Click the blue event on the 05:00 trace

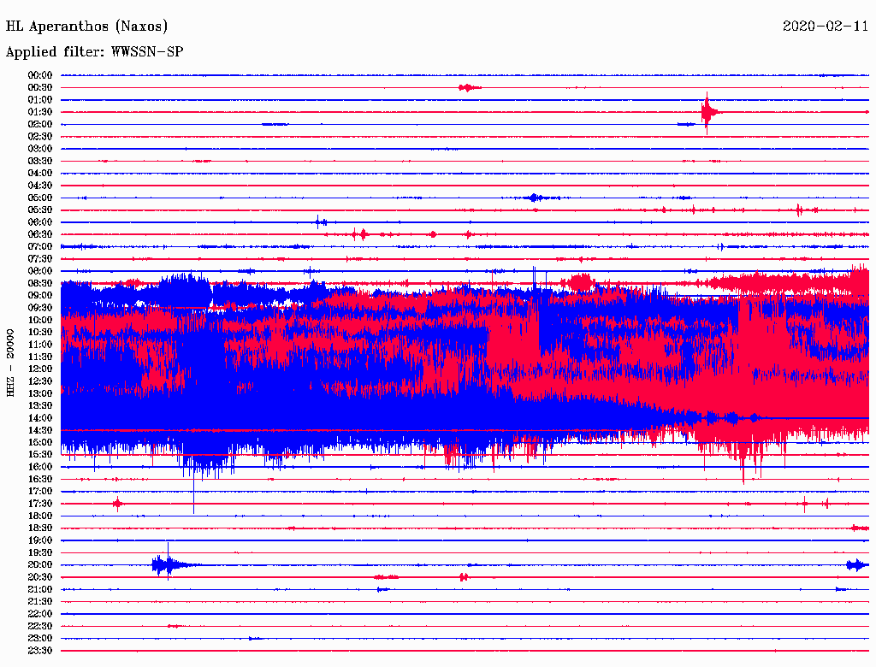[x=536, y=198]
